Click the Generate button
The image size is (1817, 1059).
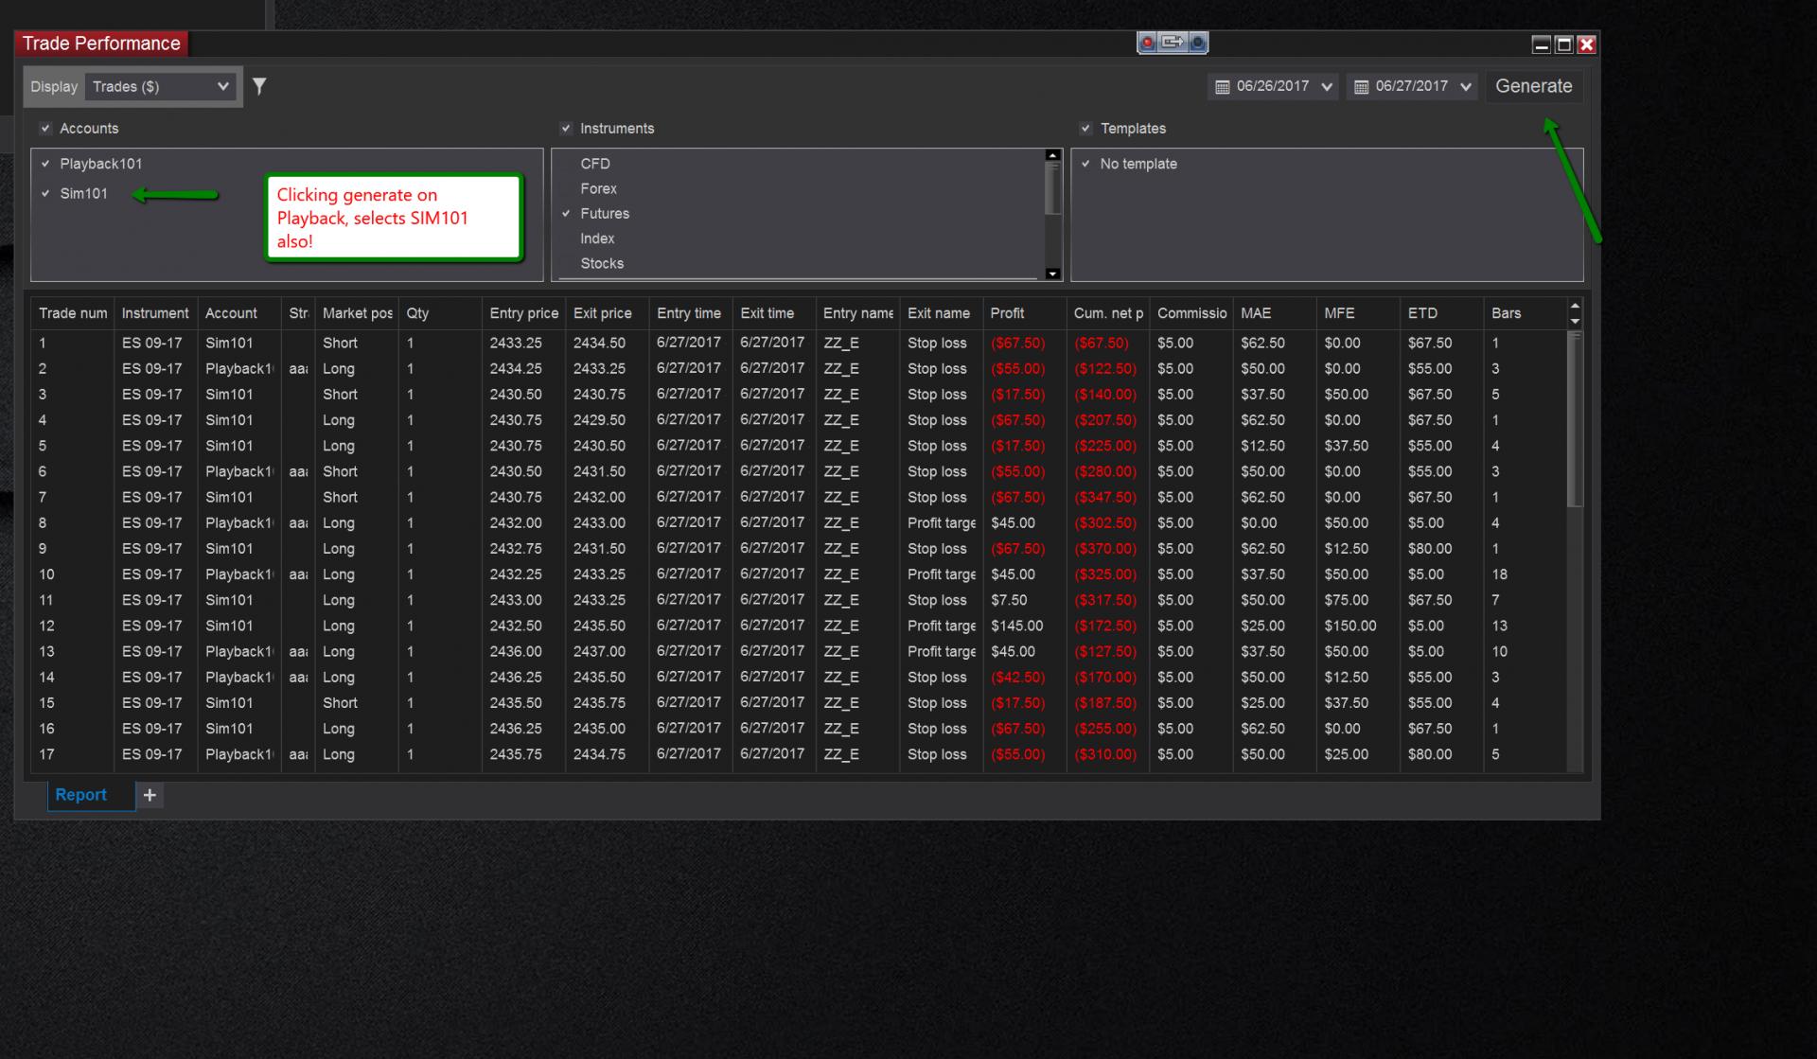point(1533,86)
